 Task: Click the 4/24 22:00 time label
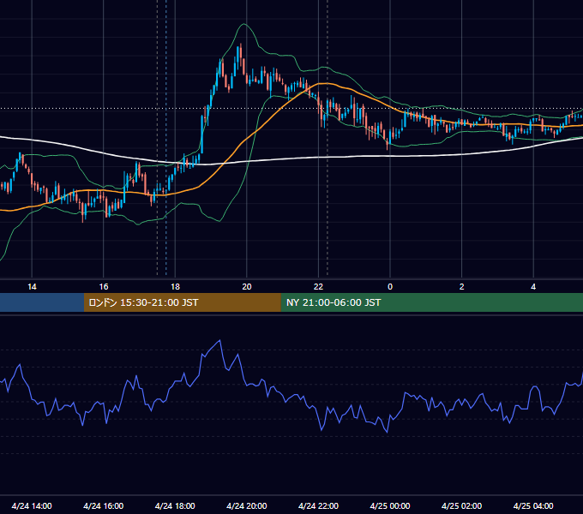[319, 505]
